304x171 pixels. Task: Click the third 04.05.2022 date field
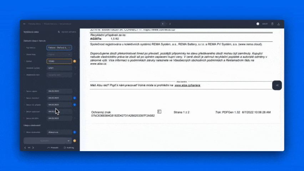[59, 105]
